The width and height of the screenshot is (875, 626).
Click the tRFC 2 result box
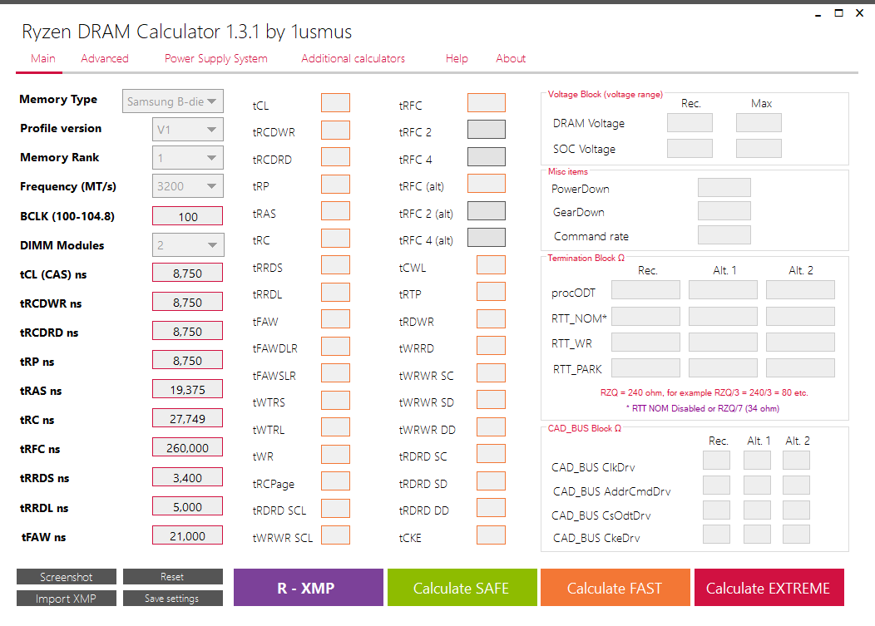click(x=486, y=130)
